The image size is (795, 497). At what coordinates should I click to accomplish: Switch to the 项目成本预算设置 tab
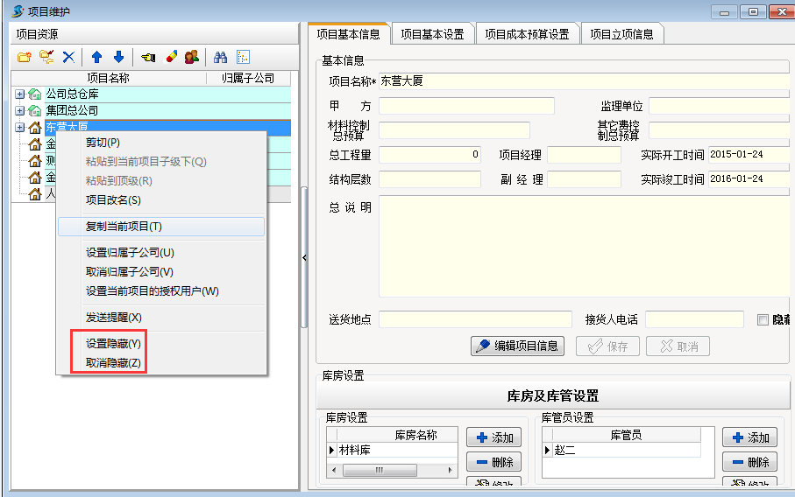527,34
